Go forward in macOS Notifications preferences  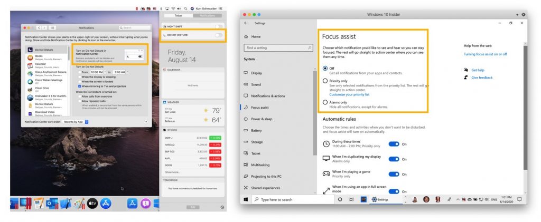[43, 27]
